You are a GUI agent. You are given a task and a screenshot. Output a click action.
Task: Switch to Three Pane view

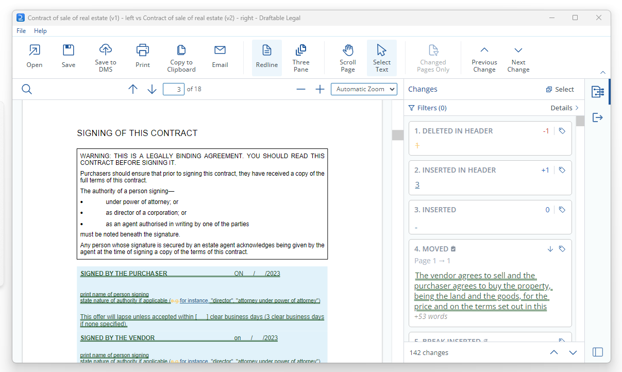point(301,58)
